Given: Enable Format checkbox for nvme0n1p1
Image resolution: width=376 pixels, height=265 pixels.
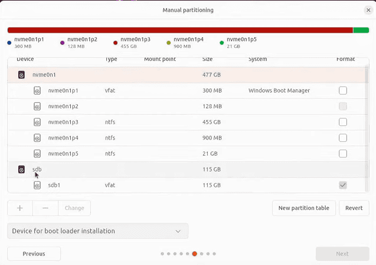Looking at the screenshot, I should pyautogui.click(x=342, y=91).
